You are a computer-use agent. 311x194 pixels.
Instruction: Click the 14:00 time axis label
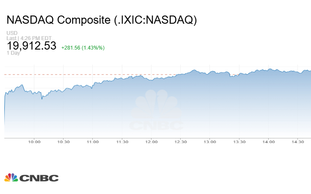click(269, 142)
